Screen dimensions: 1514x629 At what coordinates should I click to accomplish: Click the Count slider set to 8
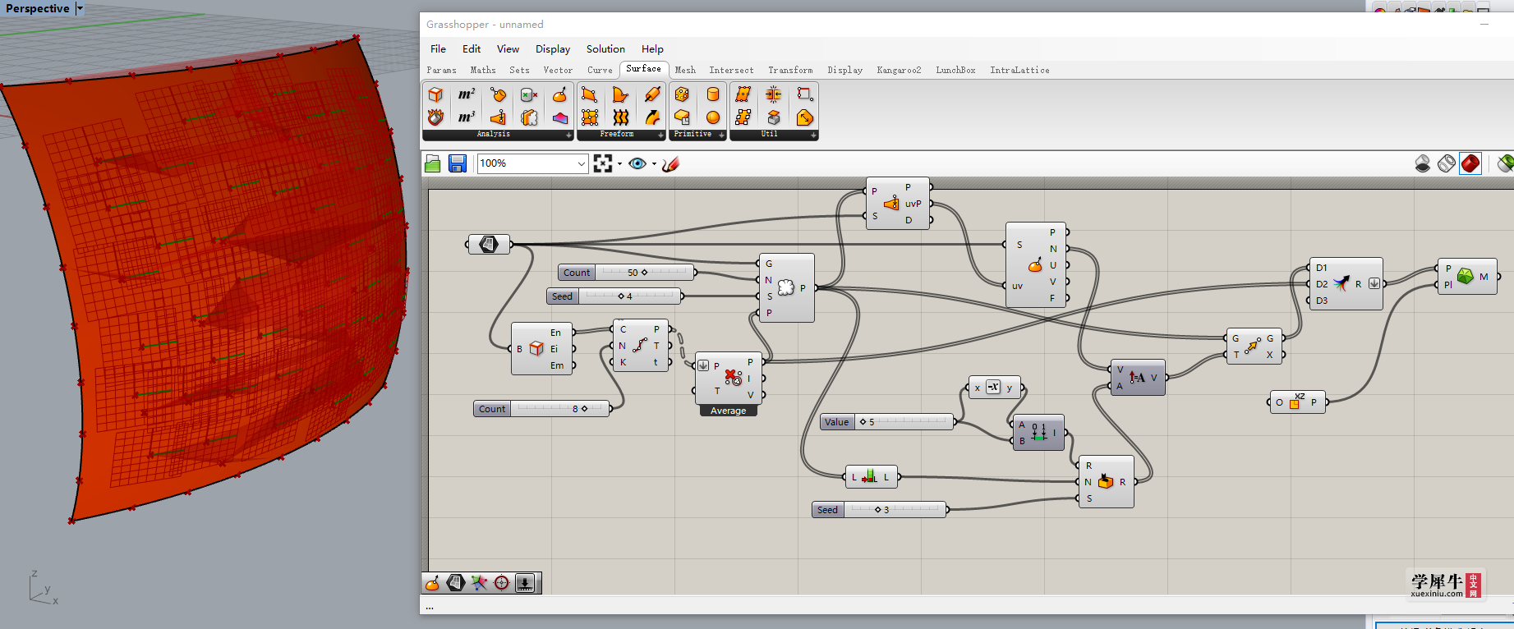(x=542, y=408)
